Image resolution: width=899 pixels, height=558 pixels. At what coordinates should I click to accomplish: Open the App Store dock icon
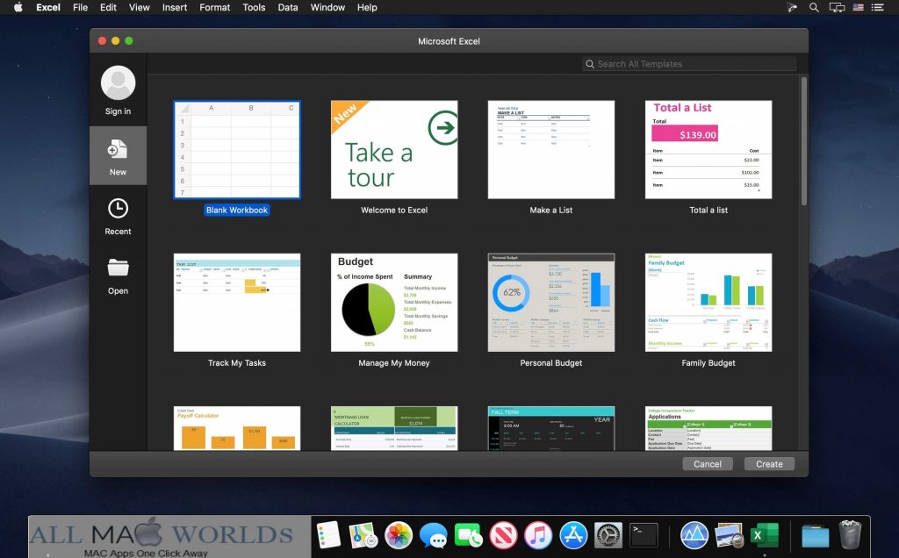pyautogui.click(x=573, y=536)
